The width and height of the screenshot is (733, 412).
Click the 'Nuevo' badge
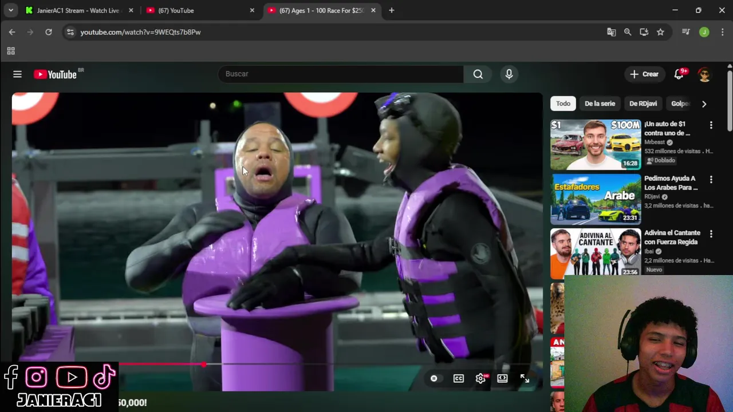(x=654, y=270)
